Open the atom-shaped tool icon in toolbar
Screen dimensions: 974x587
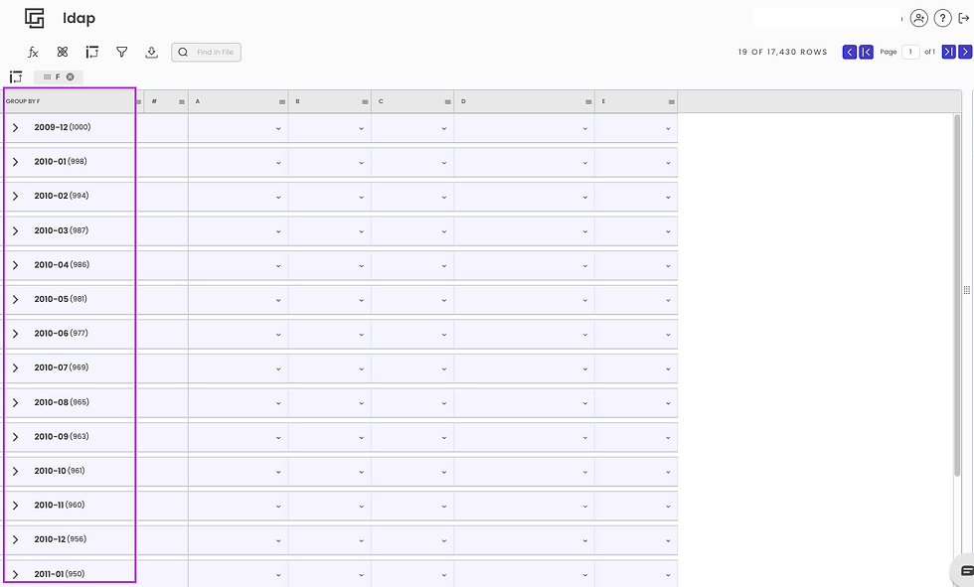[62, 52]
